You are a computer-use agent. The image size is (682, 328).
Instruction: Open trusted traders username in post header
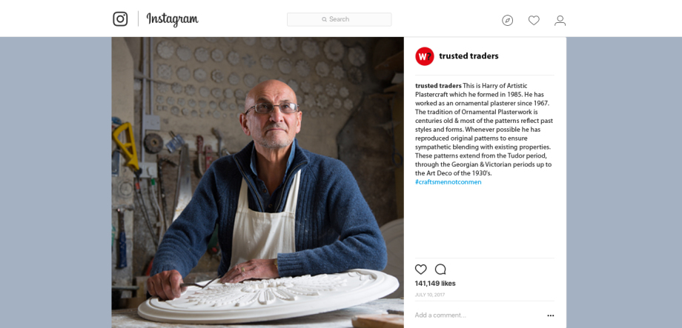click(469, 56)
